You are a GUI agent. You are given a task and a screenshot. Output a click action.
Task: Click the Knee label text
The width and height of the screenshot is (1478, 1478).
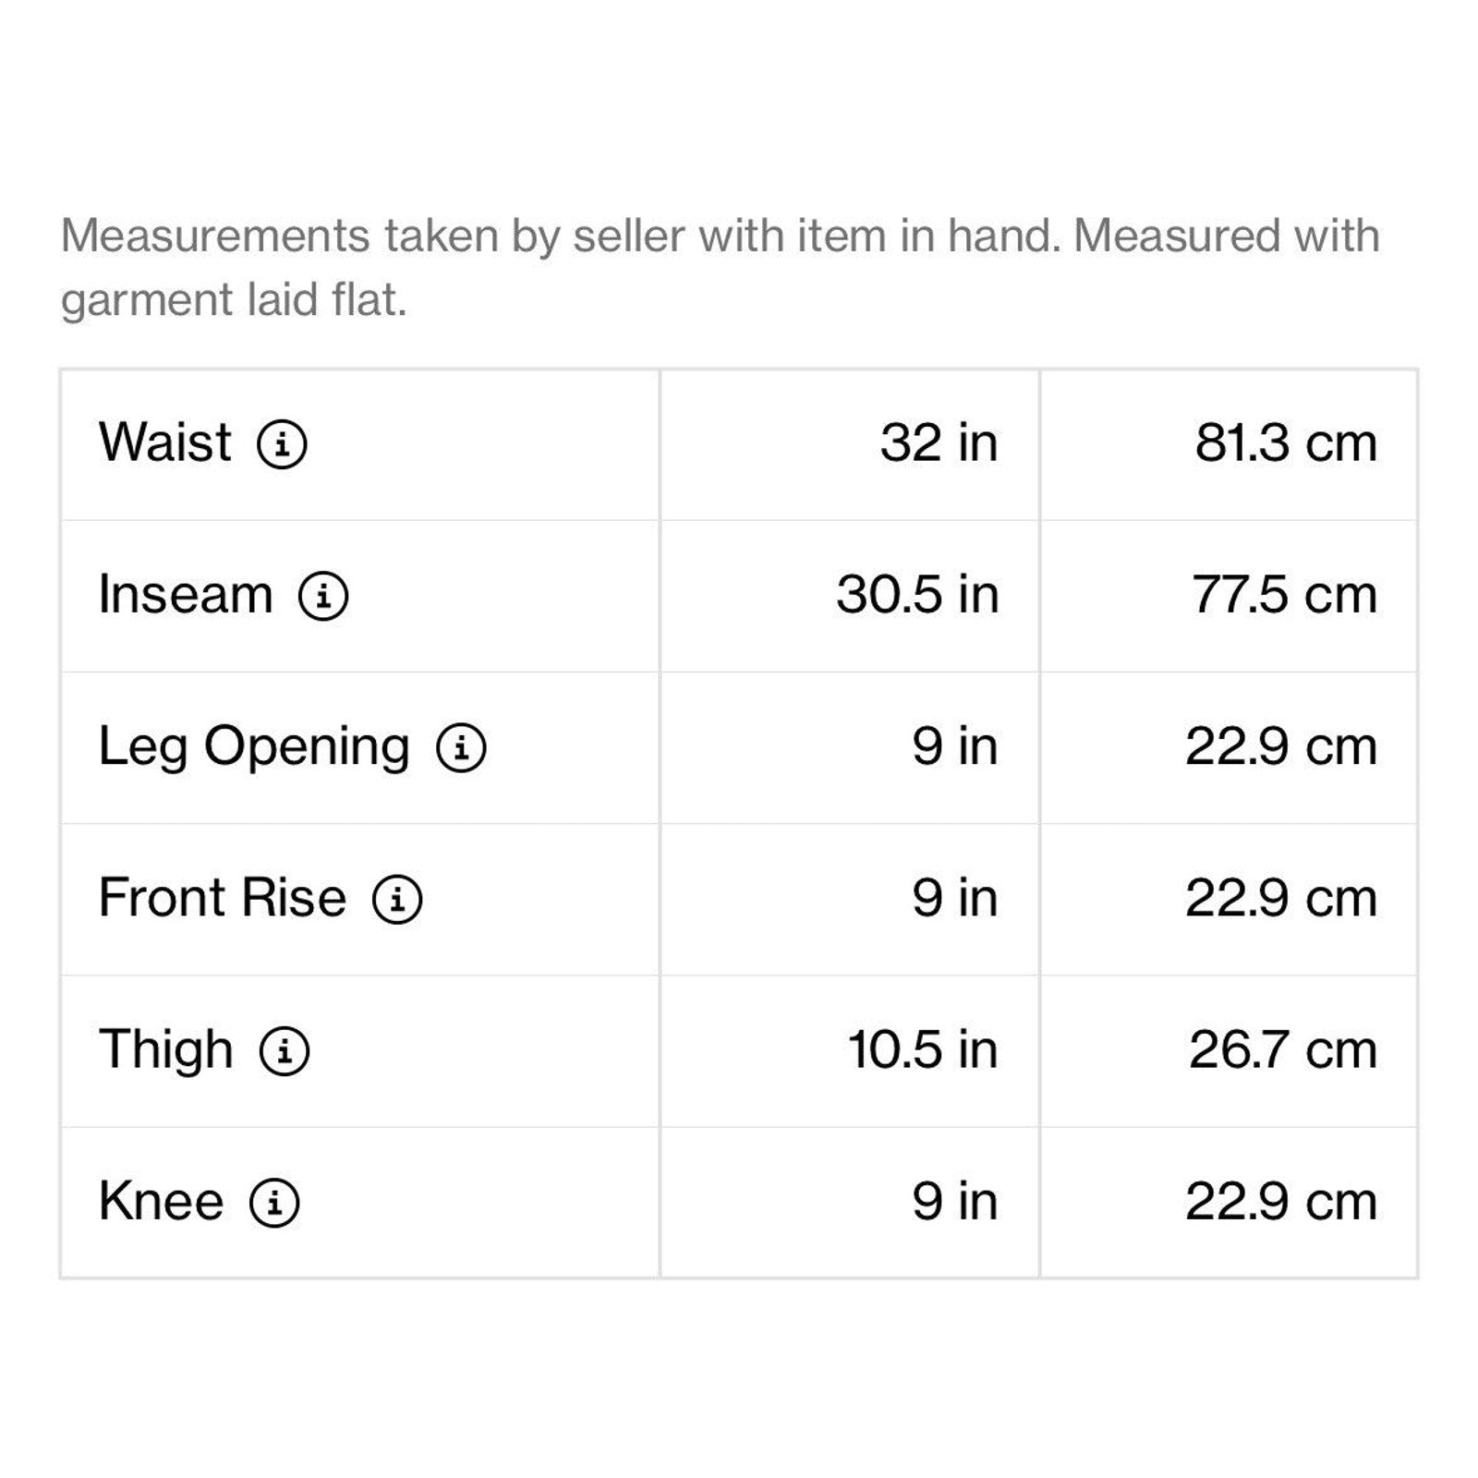click(x=161, y=1202)
